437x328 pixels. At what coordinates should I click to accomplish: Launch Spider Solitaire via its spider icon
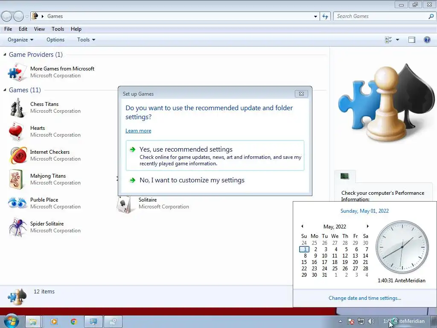17,227
